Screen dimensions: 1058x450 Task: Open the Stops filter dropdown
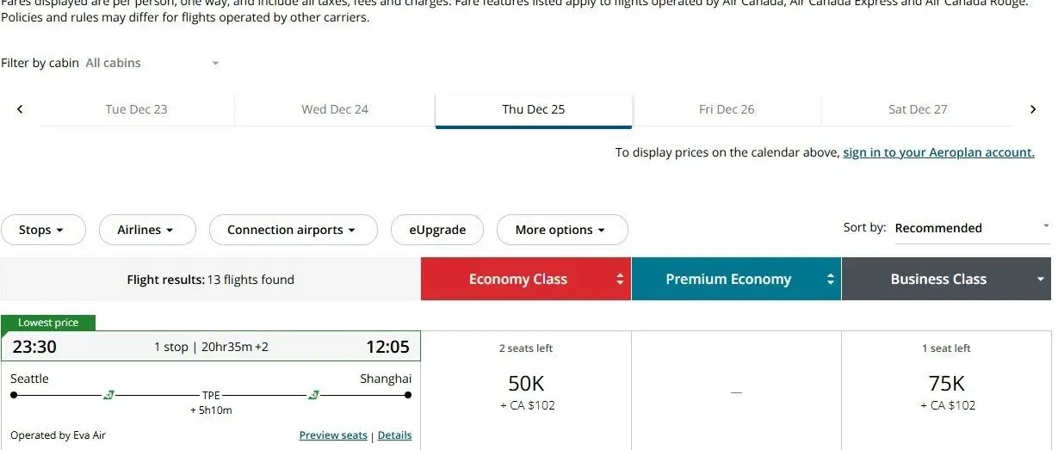coord(42,230)
